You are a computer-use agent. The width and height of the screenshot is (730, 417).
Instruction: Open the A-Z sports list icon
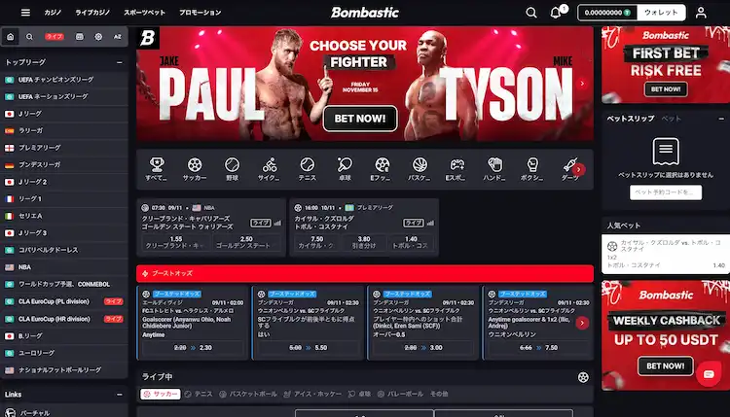click(118, 37)
